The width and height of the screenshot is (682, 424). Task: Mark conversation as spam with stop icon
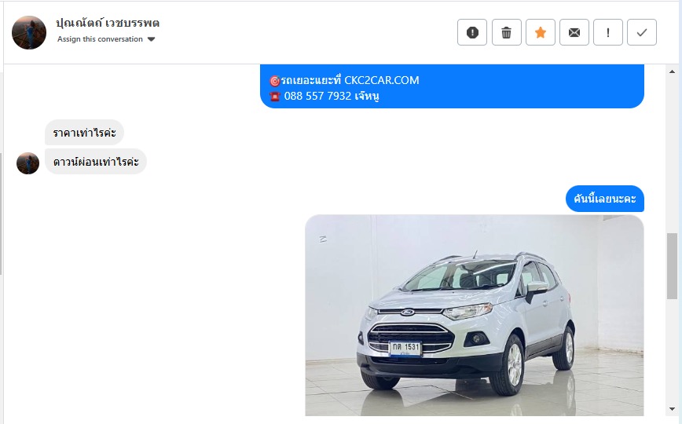(472, 32)
